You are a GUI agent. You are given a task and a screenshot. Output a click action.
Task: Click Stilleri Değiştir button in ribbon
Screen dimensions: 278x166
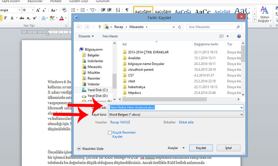coord(264,14)
